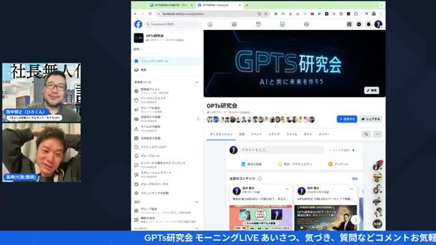Click next arrow on featured content carousel

[356, 220]
